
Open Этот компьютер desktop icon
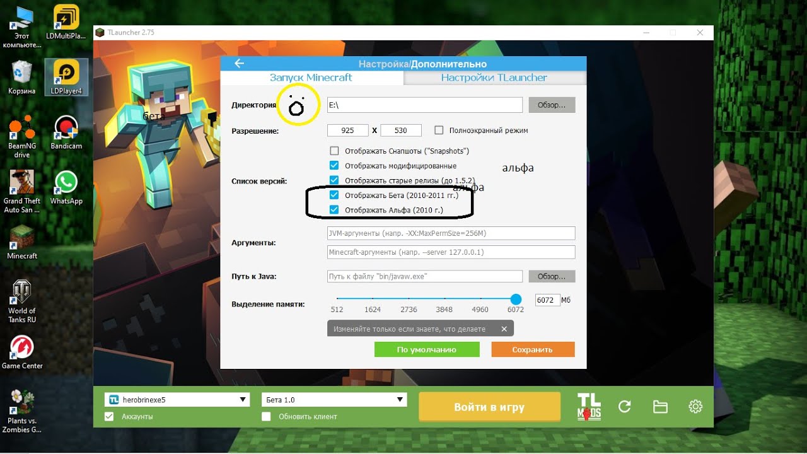click(22, 26)
